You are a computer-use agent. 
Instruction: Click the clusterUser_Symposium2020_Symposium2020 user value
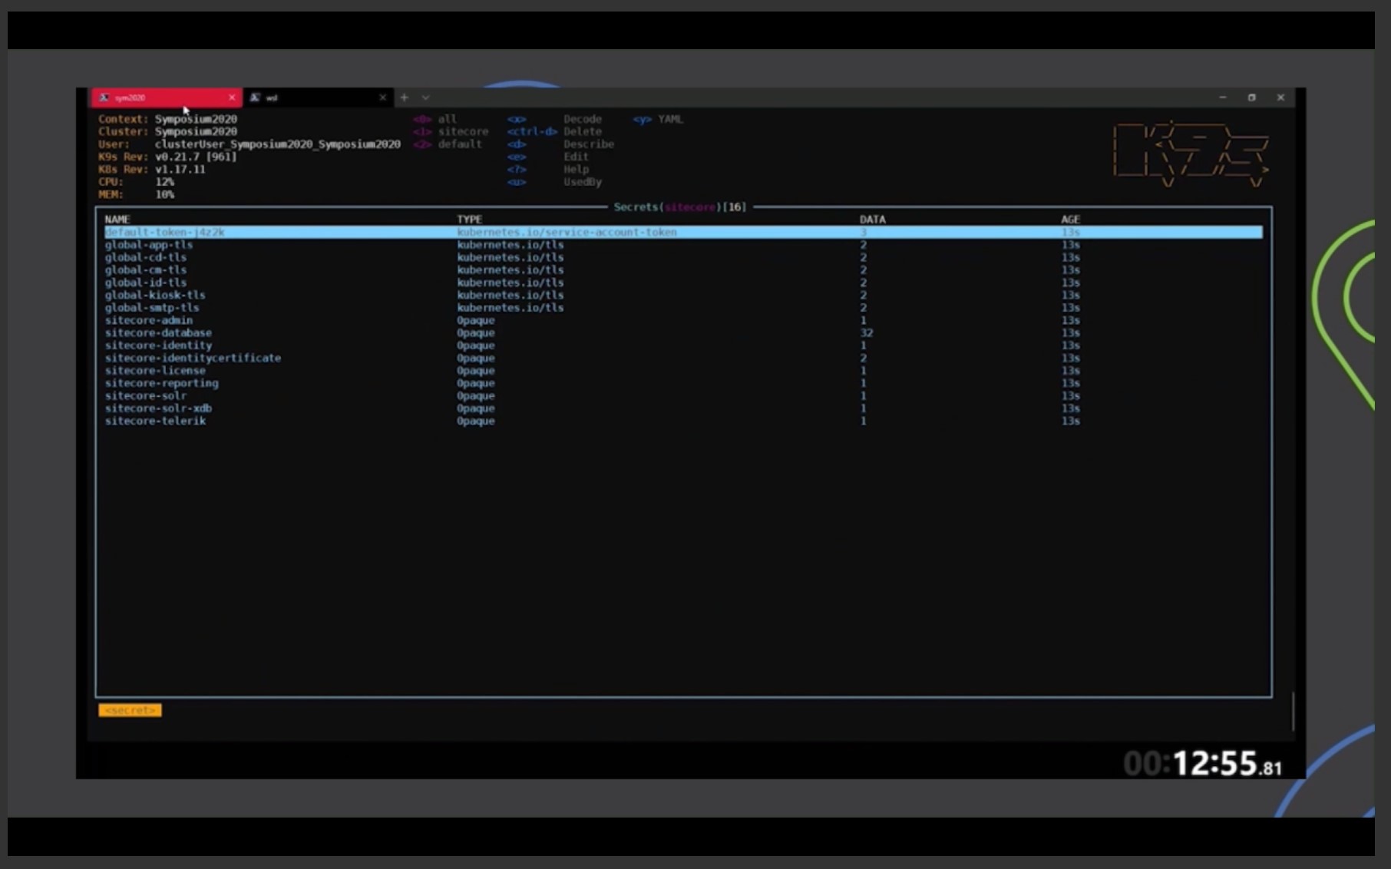[x=278, y=144]
